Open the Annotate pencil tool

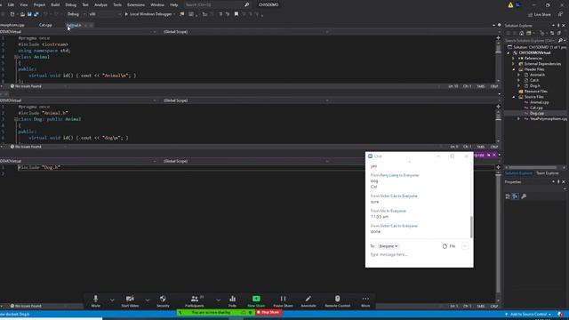309,300
